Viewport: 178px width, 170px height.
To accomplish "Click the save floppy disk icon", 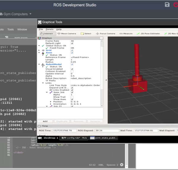I will pyautogui.click(x=167, y=4).
